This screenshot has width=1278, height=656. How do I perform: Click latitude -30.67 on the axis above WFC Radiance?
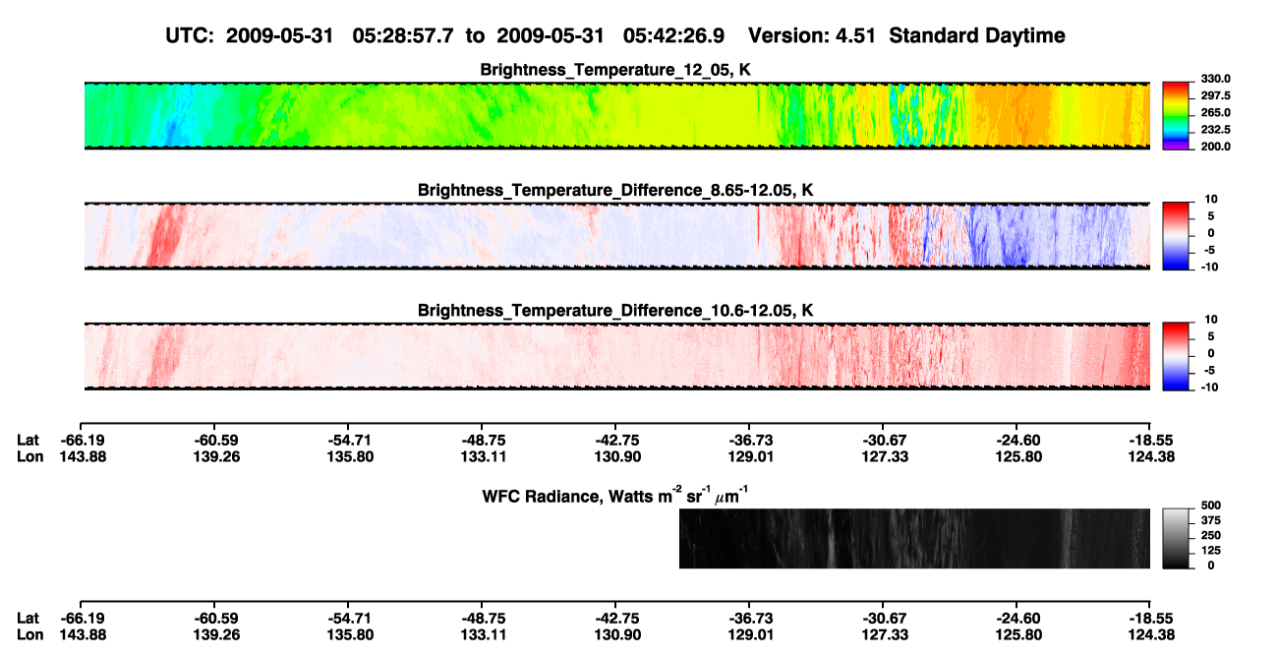(x=884, y=441)
